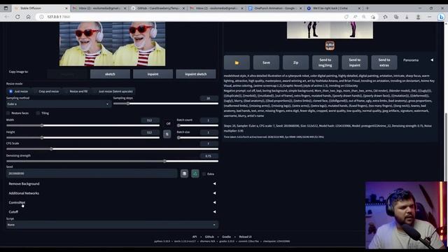Viewport: 448px width, 252px height.
Task: Copy image to inpaint
Action: point(153,74)
